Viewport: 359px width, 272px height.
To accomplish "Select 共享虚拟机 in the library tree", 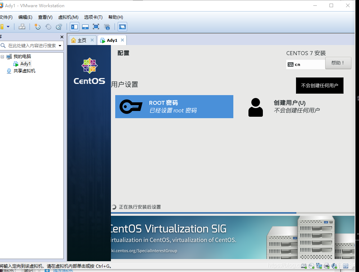I will pyautogui.click(x=24, y=71).
